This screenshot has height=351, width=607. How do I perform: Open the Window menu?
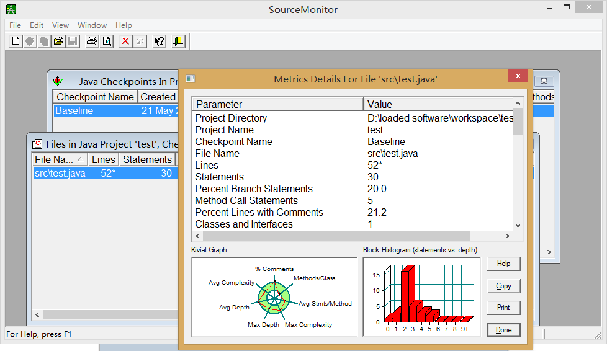92,25
